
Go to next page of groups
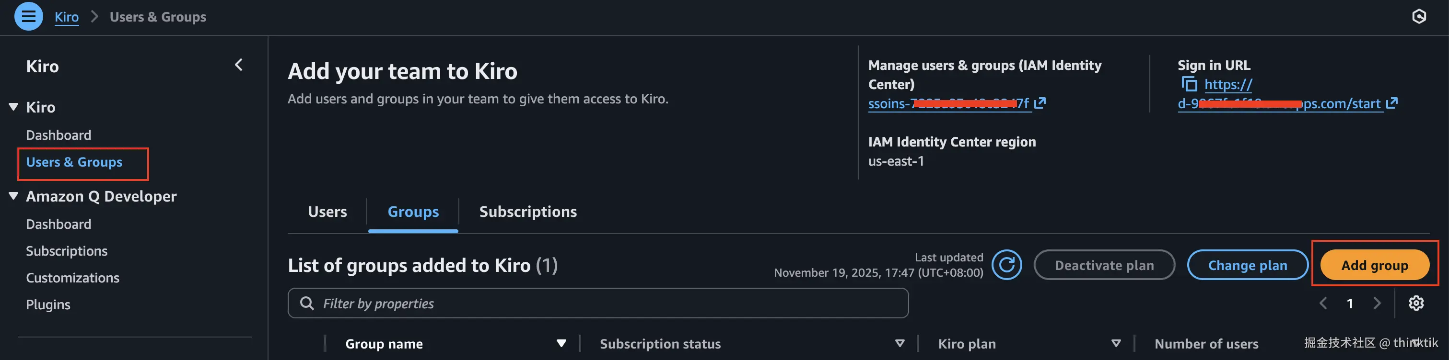coord(1377,304)
